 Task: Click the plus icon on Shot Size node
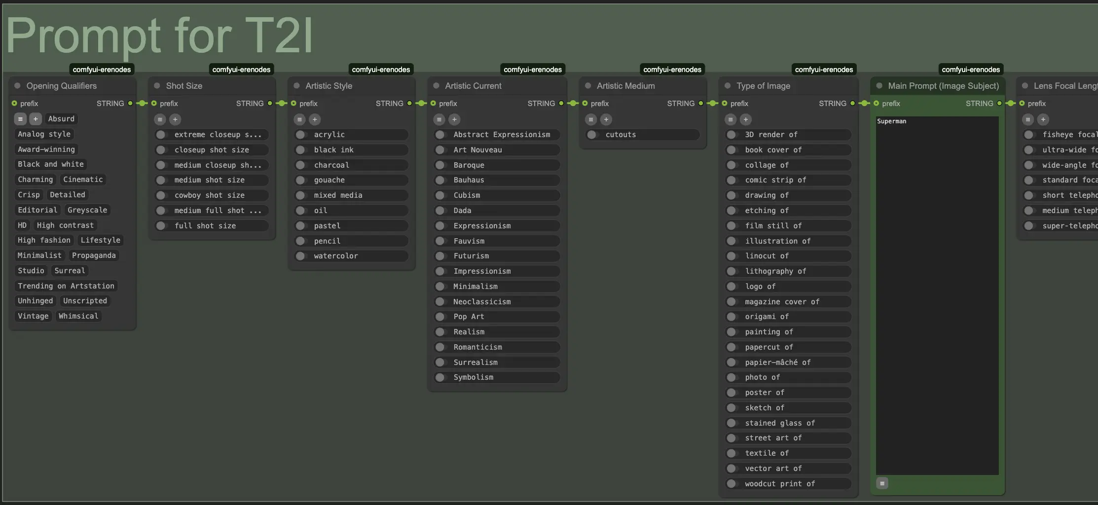176,119
